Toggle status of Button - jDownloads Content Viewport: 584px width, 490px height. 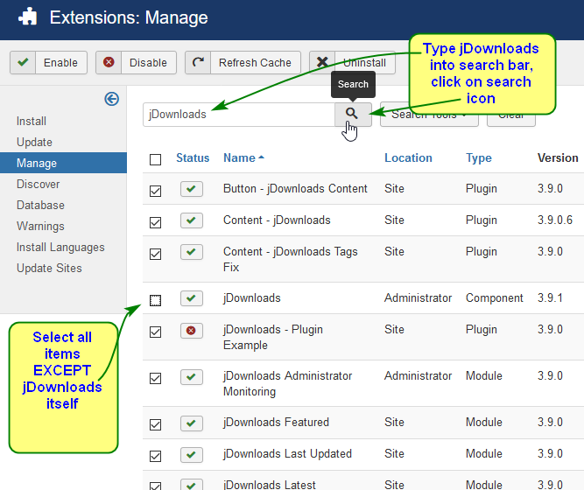(x=192, y=189)
